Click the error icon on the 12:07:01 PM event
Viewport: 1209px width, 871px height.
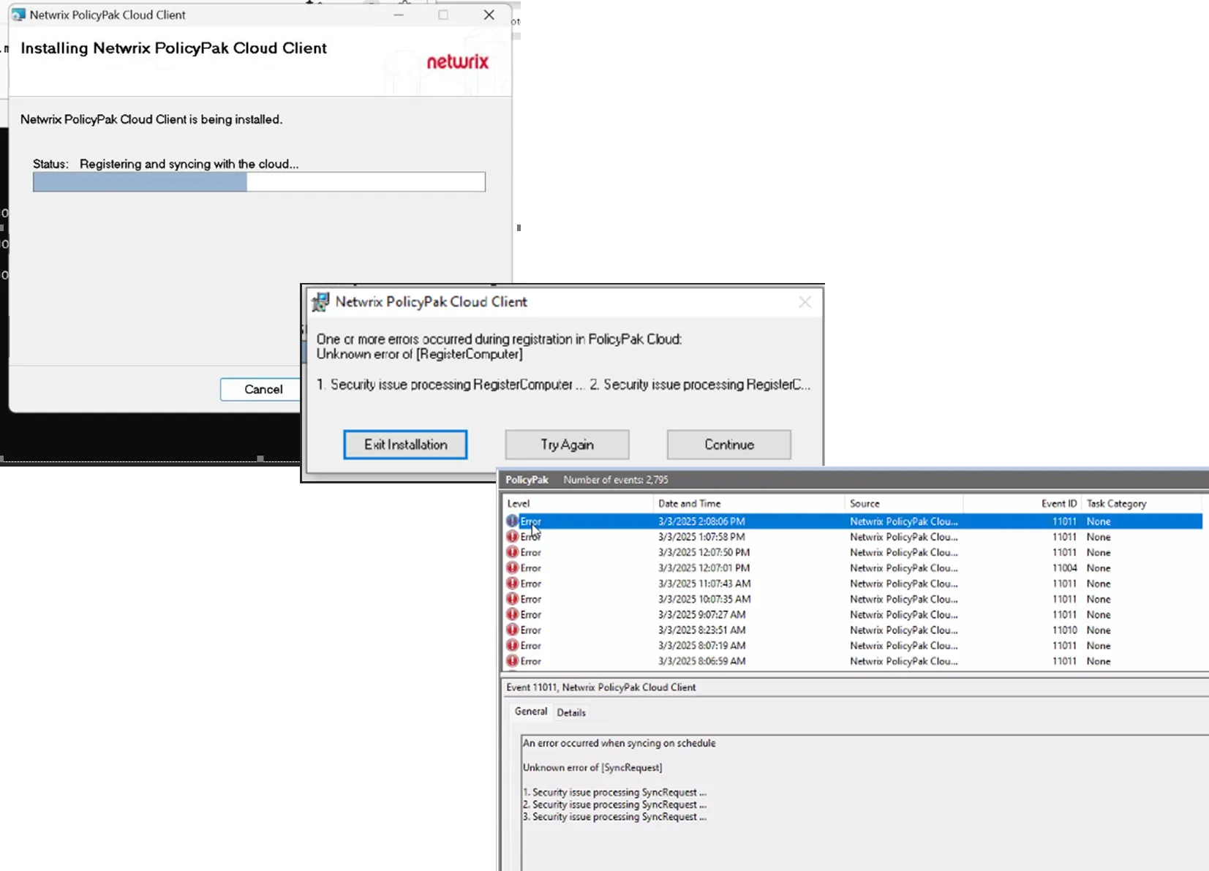coord(512,568)
